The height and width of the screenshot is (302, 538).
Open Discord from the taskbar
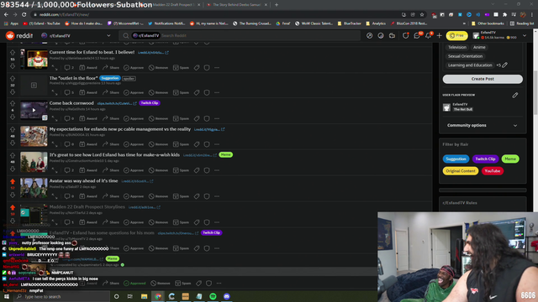pyautogui.click(x=227, y=296)
